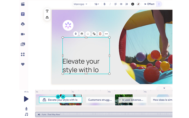189x118 pixels.
Task: Open the font size 16 dropdown
Action: click(97, 4)
